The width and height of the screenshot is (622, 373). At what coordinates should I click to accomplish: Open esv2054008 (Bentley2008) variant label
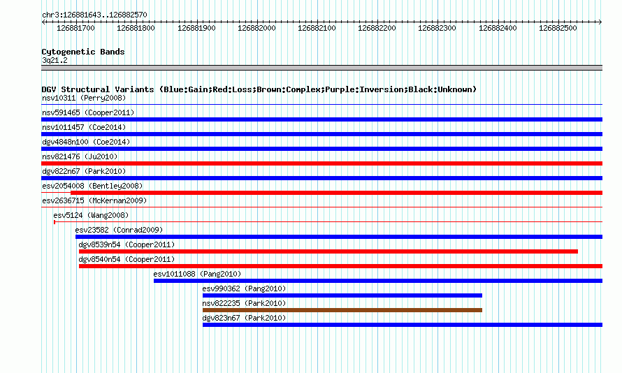[x=92, y=186]
